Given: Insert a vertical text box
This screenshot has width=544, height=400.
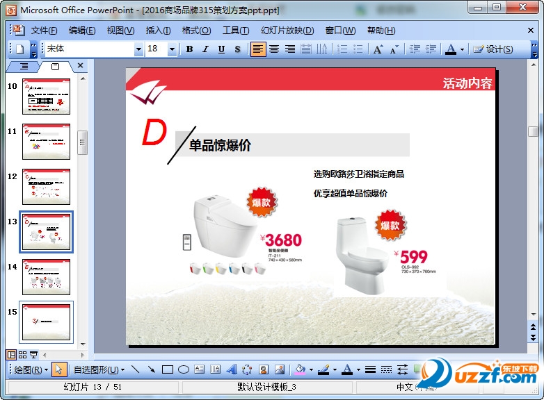Looking at the screenshot, I should tap(215, 370).
